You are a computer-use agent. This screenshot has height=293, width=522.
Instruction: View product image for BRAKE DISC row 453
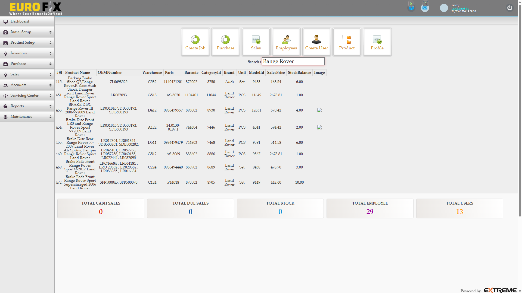pyautogui.click(x=319, y=110)
